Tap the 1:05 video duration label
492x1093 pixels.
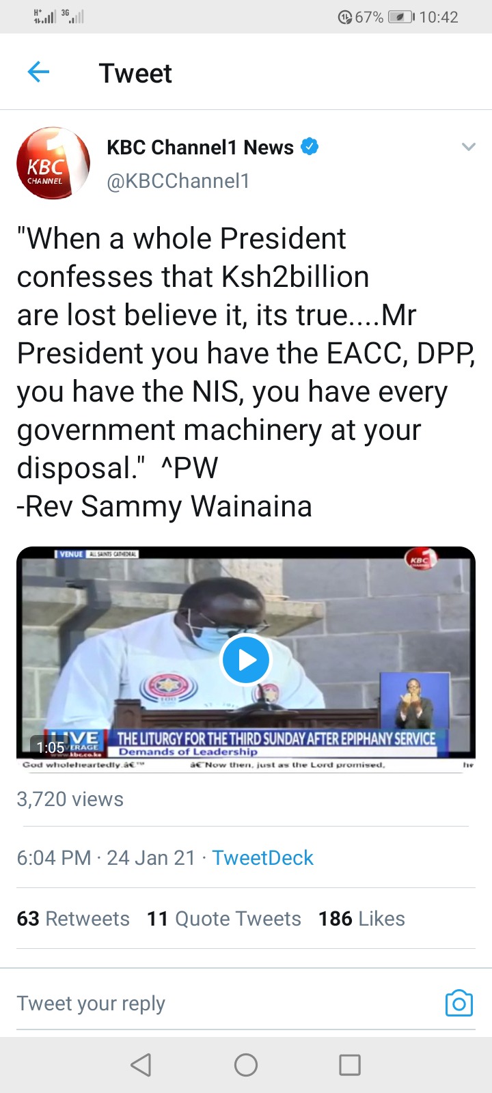pos(51,747)
